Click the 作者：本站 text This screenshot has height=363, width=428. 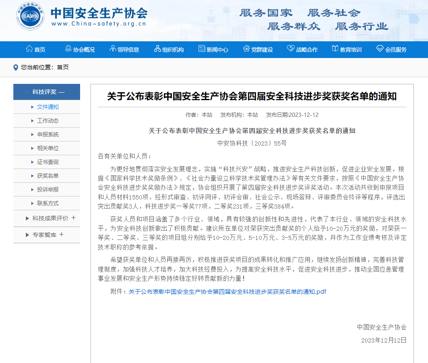[x=199, y=115]
